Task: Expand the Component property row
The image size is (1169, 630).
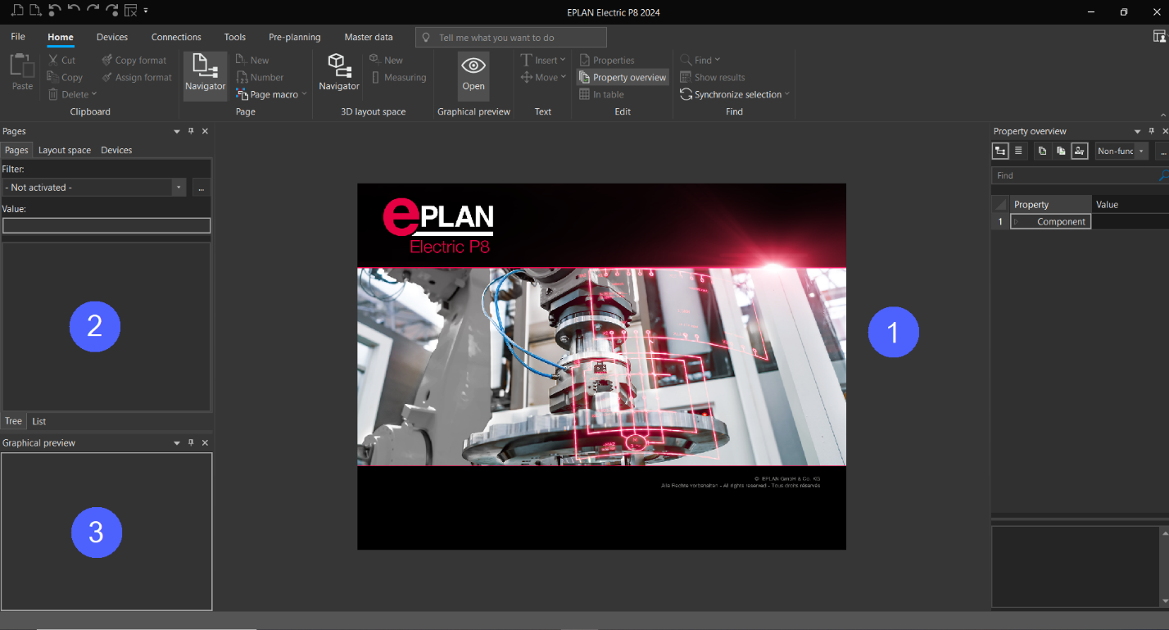Action: pyautogui.click(x=1017, y=221)
